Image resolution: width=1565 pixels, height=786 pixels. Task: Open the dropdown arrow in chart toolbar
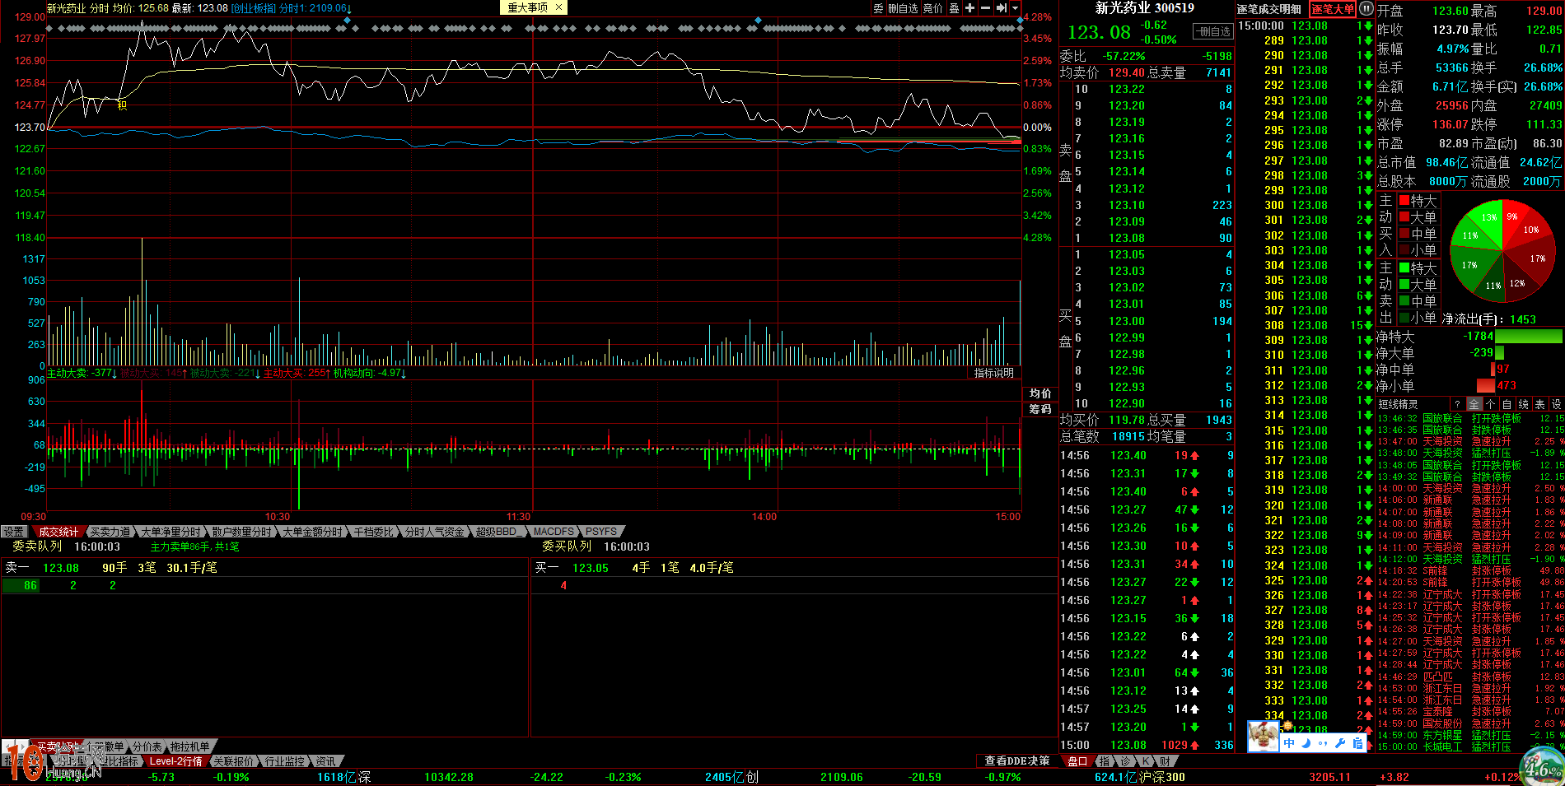tap(1016, 8)
